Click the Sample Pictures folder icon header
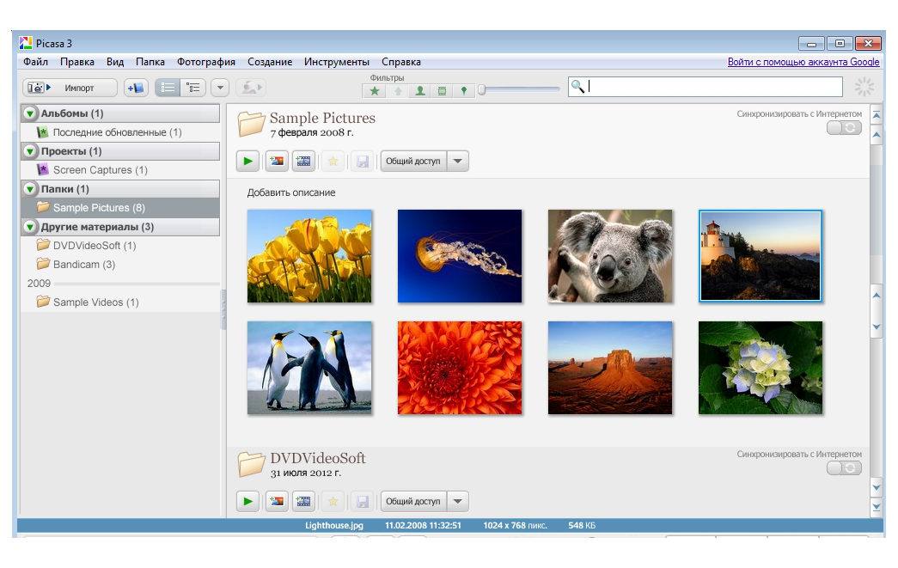 point(251,125)
